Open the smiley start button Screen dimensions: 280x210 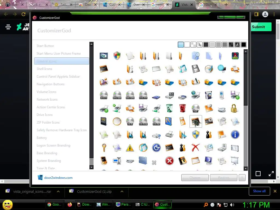point(8,205)
